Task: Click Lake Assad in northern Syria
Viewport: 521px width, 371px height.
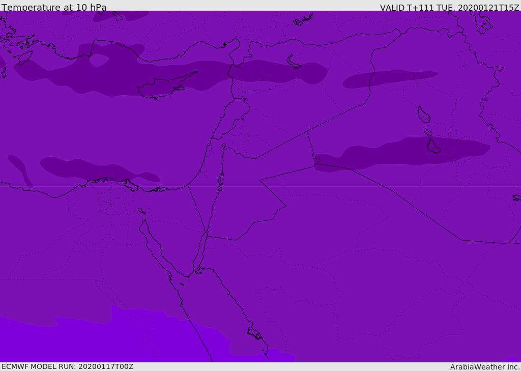Action: tap(294, 62)
